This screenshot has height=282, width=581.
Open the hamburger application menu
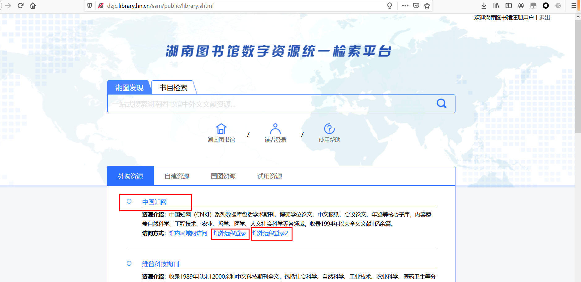(x=574, y=6)
